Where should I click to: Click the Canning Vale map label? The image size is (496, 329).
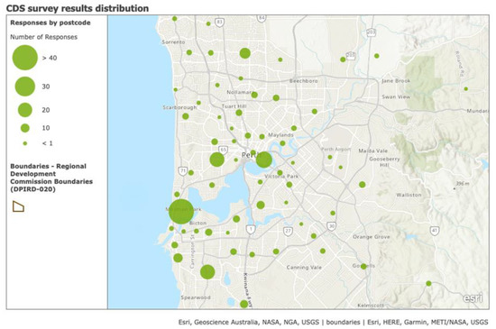coord(304,268)
